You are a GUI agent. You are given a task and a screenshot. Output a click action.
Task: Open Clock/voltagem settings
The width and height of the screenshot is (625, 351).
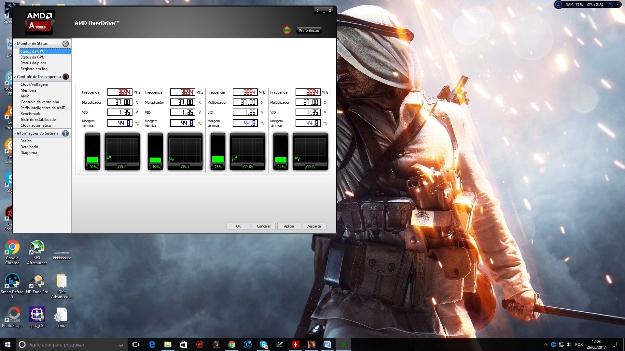tap(34, 84)
